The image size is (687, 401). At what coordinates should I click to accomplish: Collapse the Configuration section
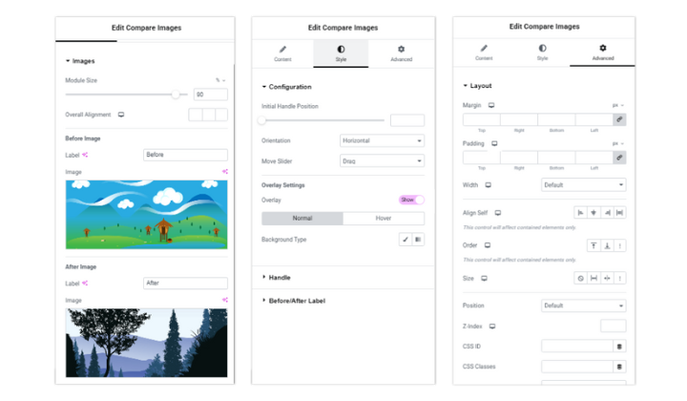(x=286, y=87)
